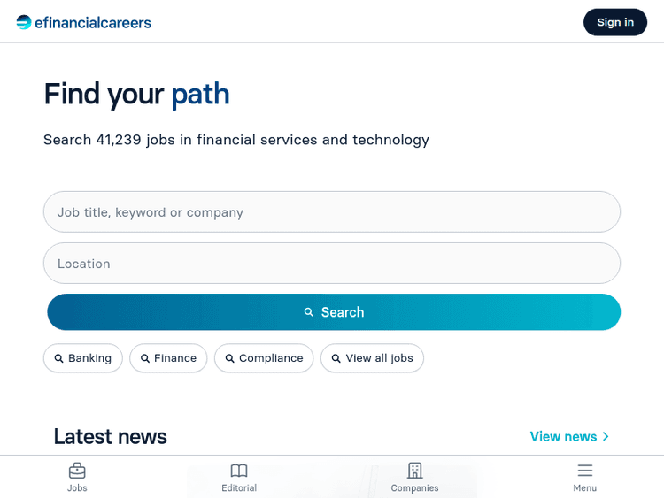Click the magnifier icon on Banking chip
Screen dimensions: 664x498
click(59, 358)
